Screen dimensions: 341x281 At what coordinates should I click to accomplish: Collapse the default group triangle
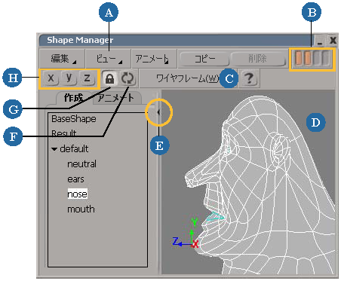coord(54,149)
